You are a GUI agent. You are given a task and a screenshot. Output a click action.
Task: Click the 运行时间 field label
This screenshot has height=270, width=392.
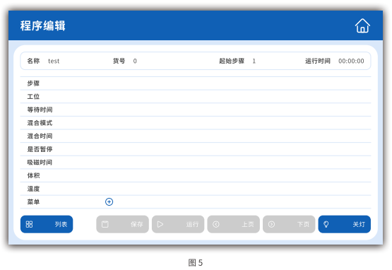318,61
